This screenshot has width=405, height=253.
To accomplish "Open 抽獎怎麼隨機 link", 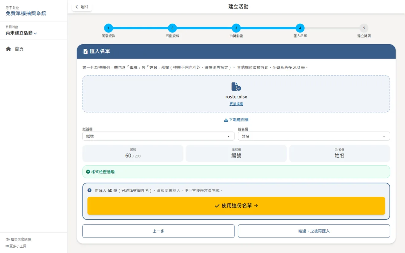I will (x=18, y=239).
